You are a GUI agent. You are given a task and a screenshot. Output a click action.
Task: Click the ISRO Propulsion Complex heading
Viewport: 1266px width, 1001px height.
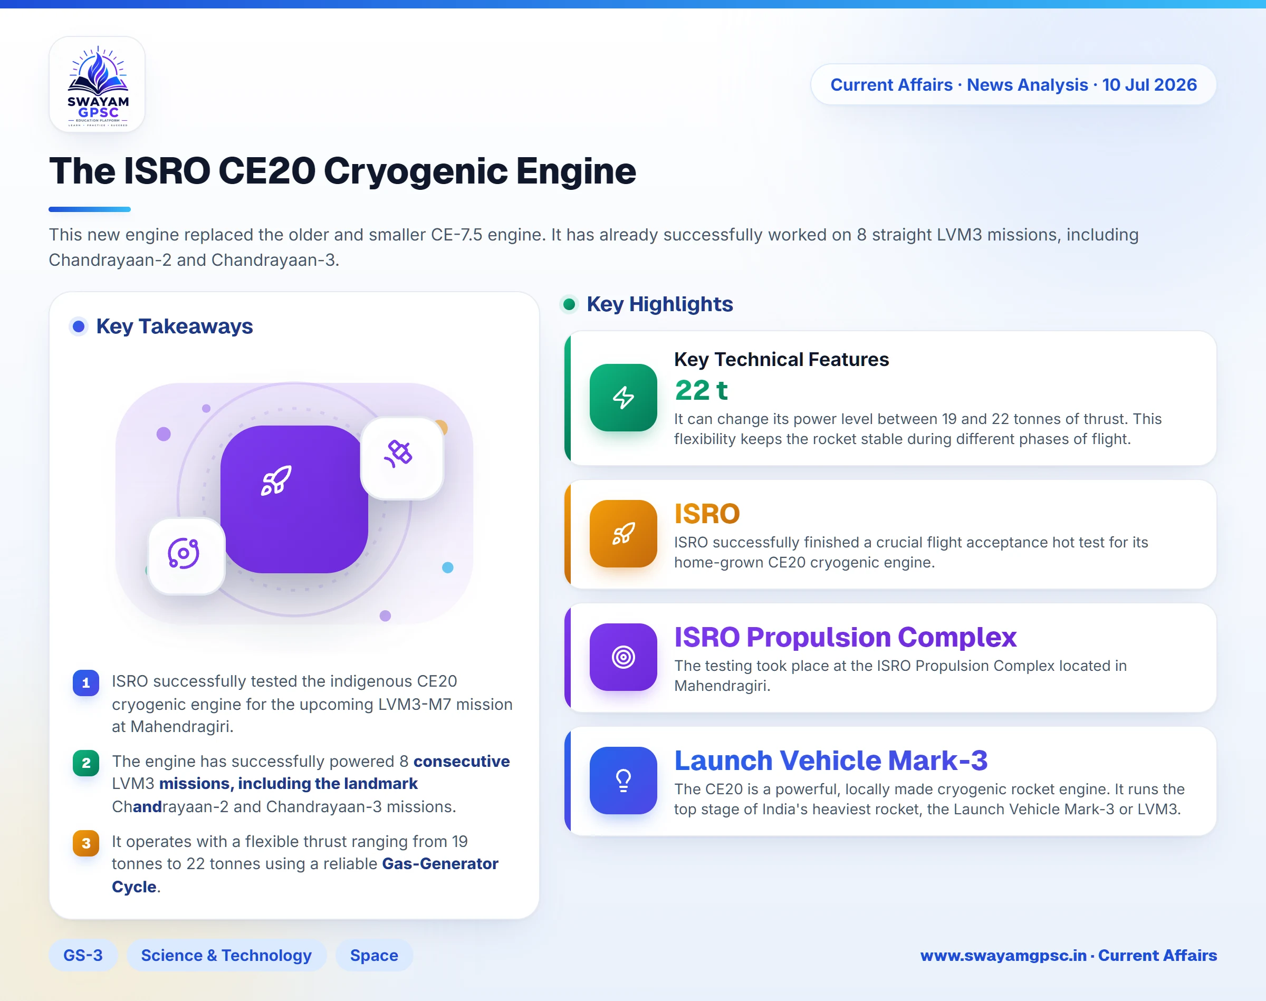point(845,637)
